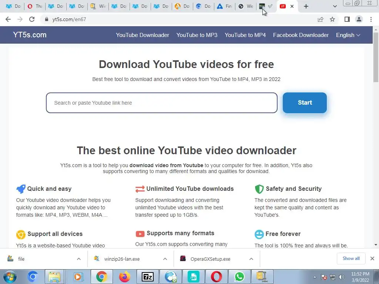379x284 pixels.
Task: Switch to the Opera 'Tha' tab
Action: tap(34, 6)
